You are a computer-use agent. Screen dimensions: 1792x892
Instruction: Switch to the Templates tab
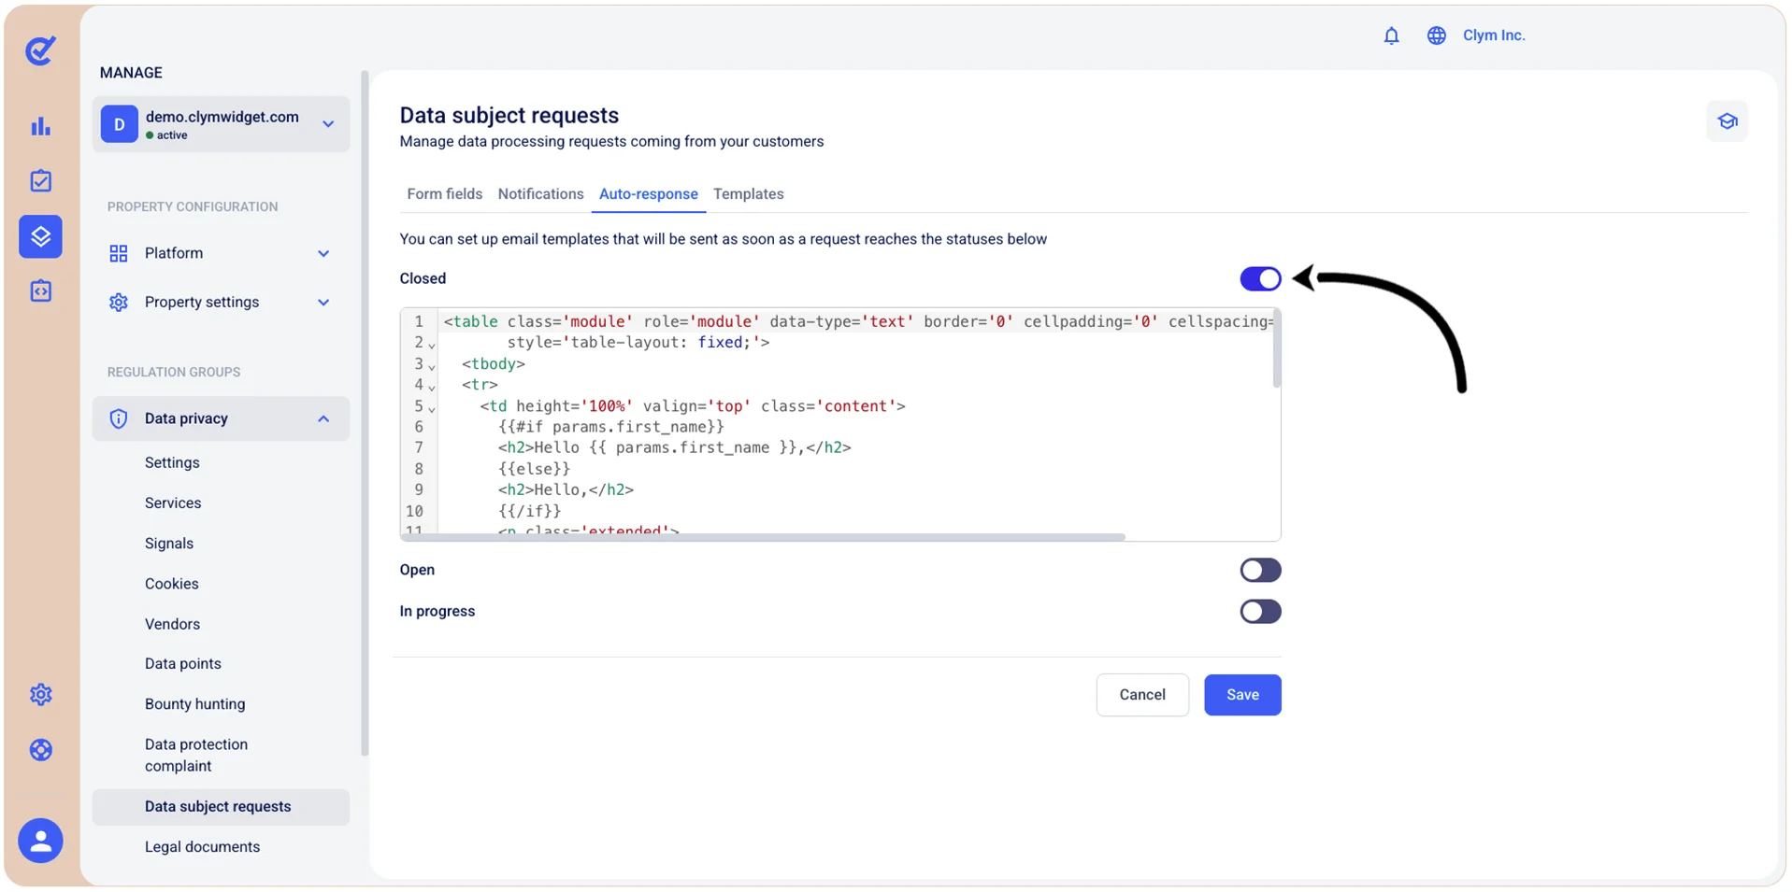pyautogui.click(x=748, y=194)
